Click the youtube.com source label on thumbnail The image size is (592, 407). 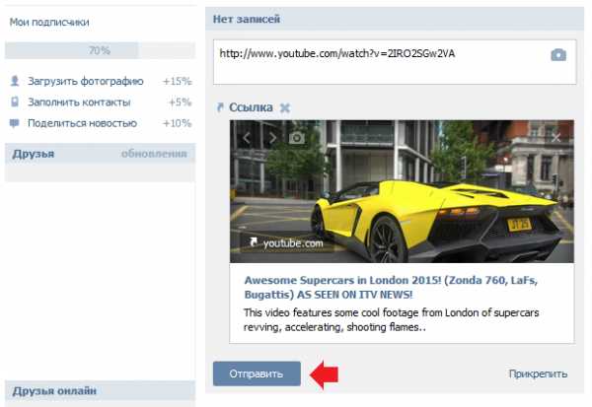(287, 242)
